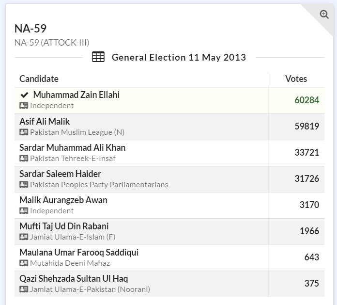The height and width of the screenshot is (305, 337).
Task: Open Sardar Saleem Haider's entry
Action: tap(60, 174)
